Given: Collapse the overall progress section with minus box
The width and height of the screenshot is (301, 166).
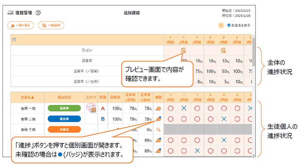Looking at the screenshot, I should coord(14,39).
